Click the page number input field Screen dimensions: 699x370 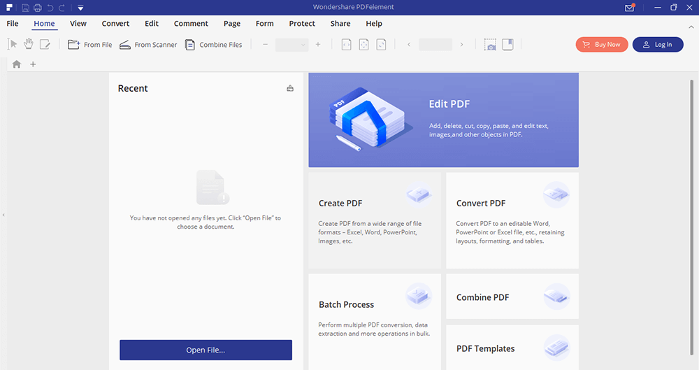[435, 45]
